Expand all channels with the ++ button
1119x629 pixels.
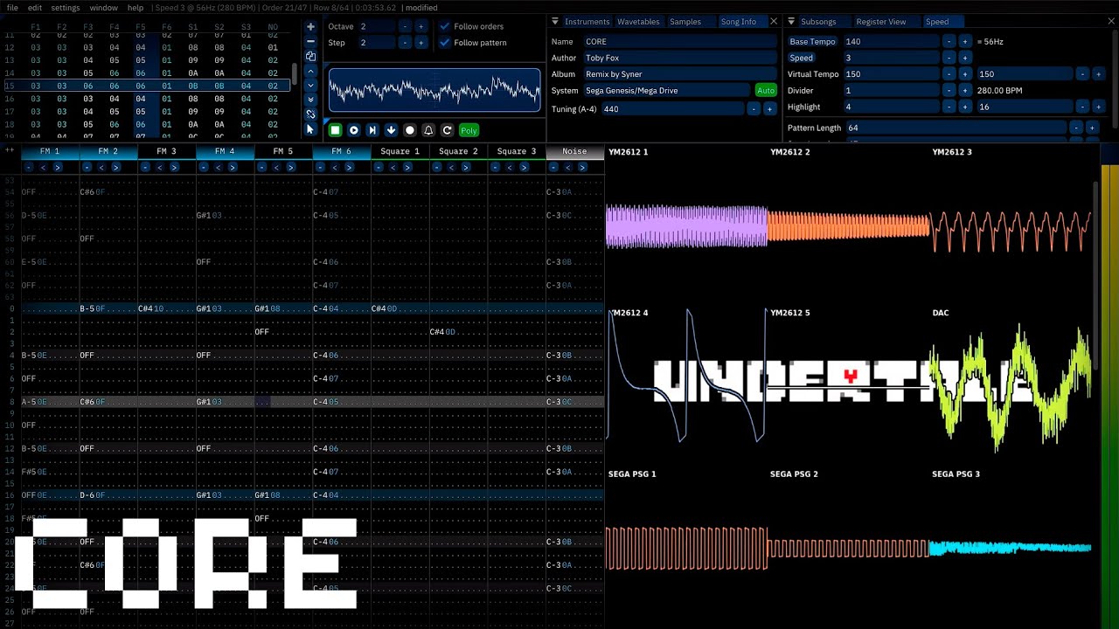point(10,151)
